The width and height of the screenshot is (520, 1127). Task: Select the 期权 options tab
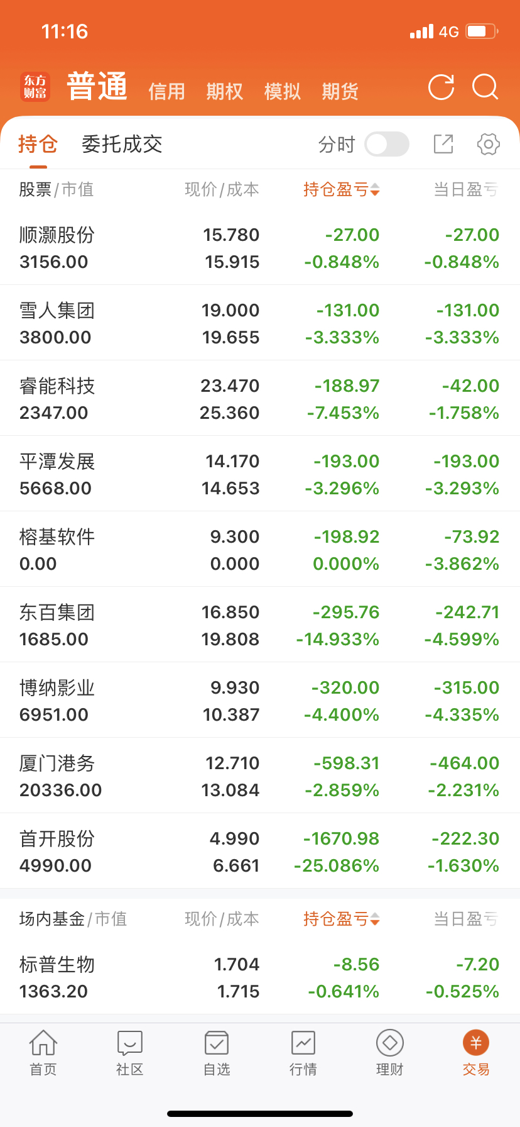tap(224, 92)
